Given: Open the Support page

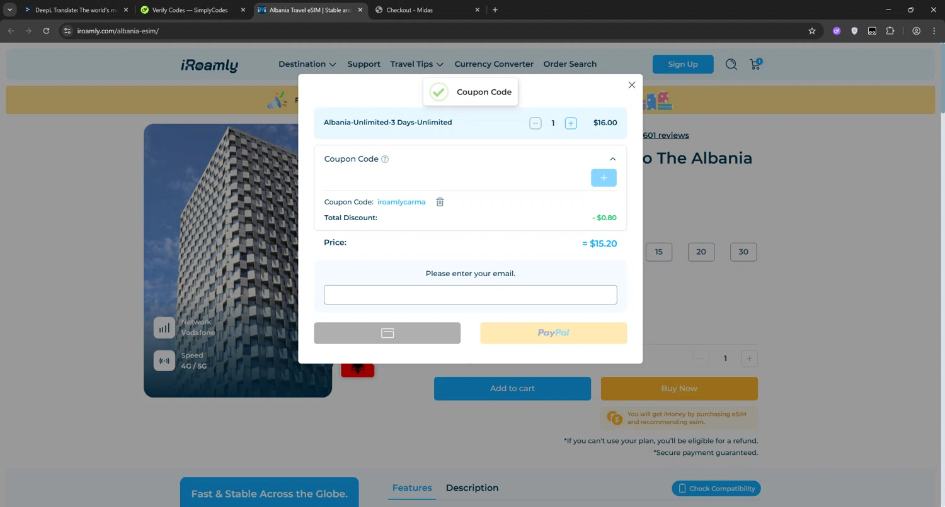Looking at the screenshot, I should (x=364, y=64).
